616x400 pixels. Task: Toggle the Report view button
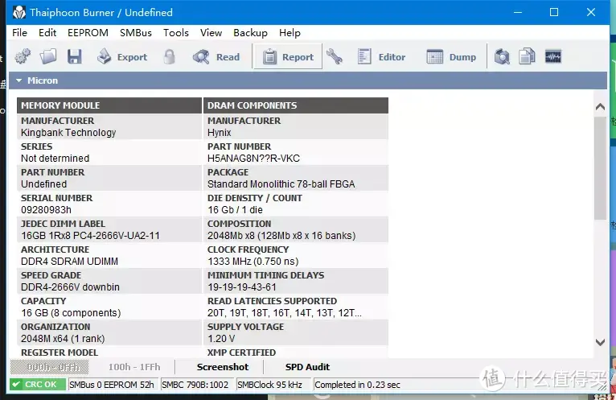(288, 56)
